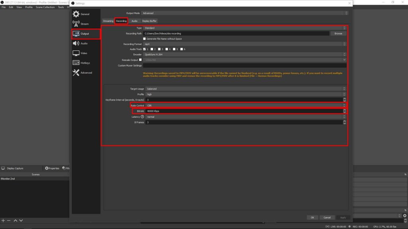Open the View menu in the OBS window
Image resolution: width=408 pixels, height=229 pixels.
pyautogui.click(x=19, y=7)
